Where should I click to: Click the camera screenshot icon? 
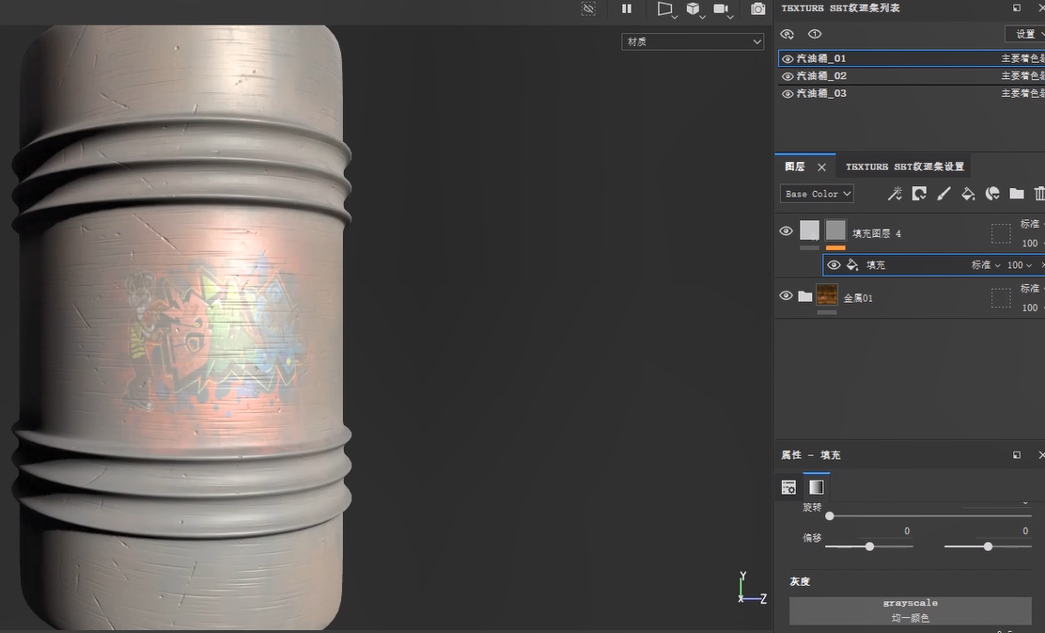click(757, 9)
